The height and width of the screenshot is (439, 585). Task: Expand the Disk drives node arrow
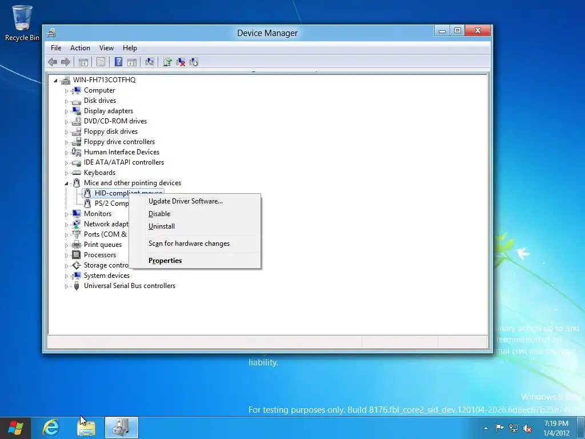pyautogui.click(x=66, y=101)
